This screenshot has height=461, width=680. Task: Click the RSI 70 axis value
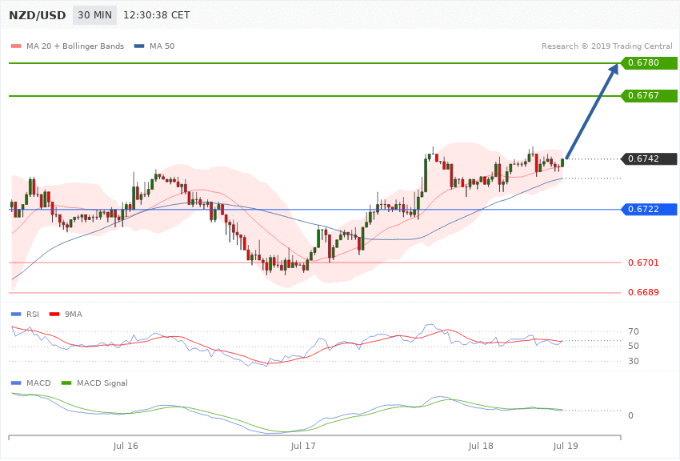(x=633, y=331)
